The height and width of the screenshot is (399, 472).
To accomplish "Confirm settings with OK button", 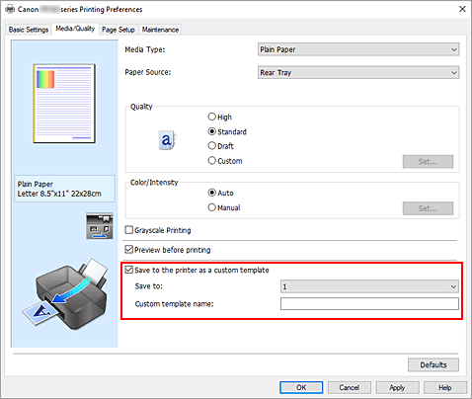I will 301,387.
